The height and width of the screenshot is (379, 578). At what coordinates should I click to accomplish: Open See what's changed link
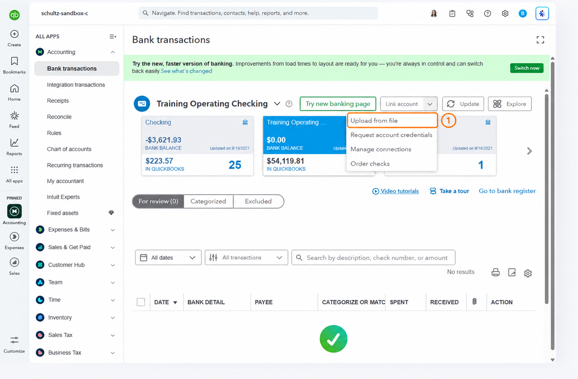point(186,71)
